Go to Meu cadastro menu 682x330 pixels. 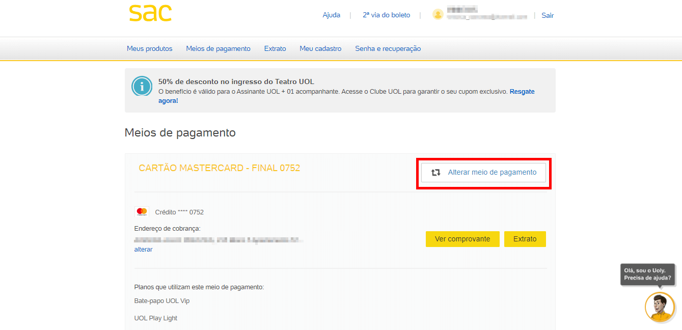point(320,49)
